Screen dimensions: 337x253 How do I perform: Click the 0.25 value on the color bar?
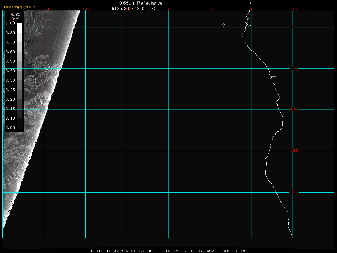(x=10, y=90)
